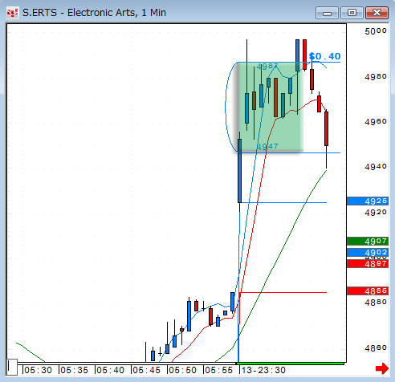Click the blue 4902 price marker
The height and width of the screenshot is (382, 395).
point(368,252)
